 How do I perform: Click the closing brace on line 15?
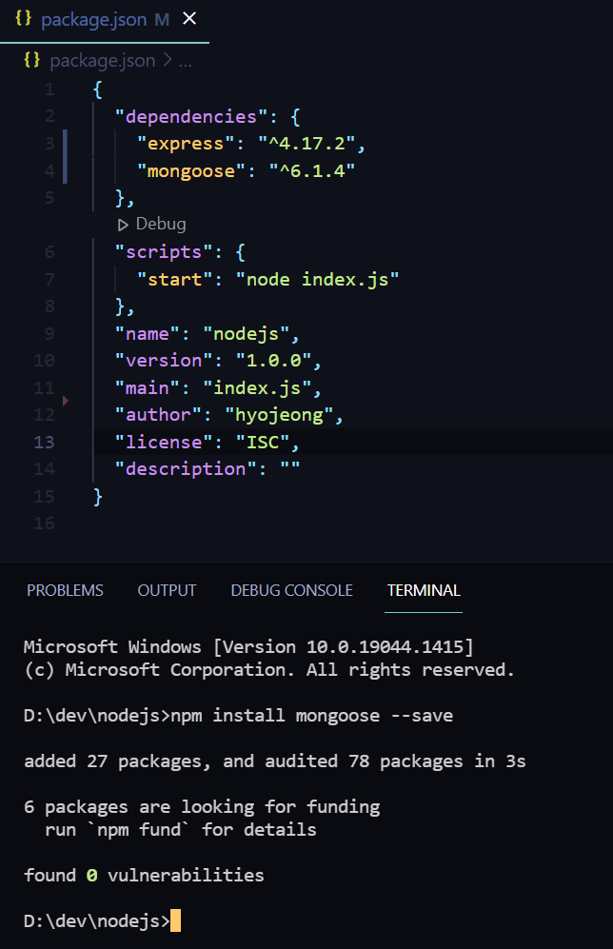(97, 496)
